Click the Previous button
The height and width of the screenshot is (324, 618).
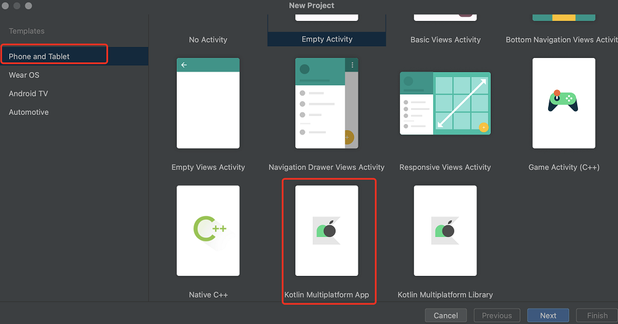pyautogui.click(x=497, y=315)
